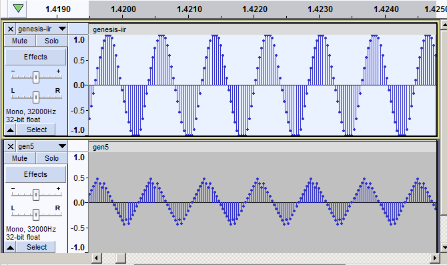Mute the genesis-iir track
Viewport: 447px width, 265px height.
click(19, 41)
